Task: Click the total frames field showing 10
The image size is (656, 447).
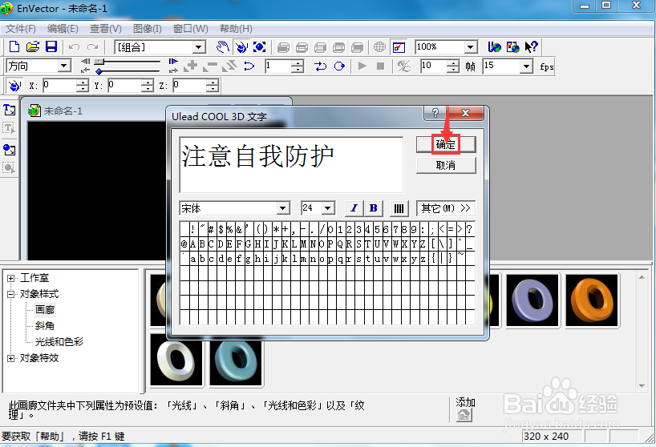Action: point(435,66)
